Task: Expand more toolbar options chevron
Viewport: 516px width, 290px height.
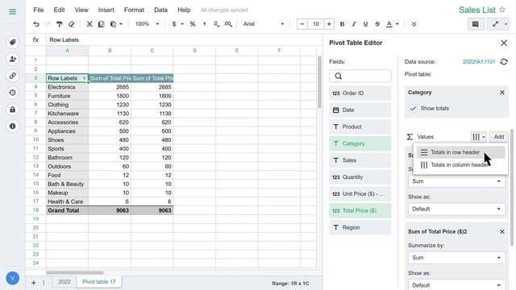Action: (414, 24)
